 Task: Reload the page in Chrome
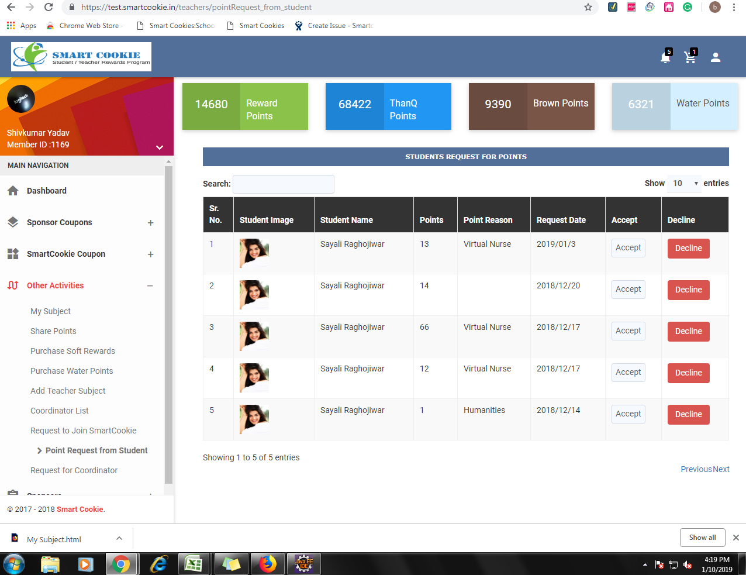pyautogui.click(x=49, y=8)
